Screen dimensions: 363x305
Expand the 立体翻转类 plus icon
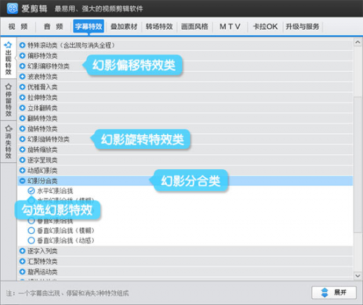(x=23, y=107)
